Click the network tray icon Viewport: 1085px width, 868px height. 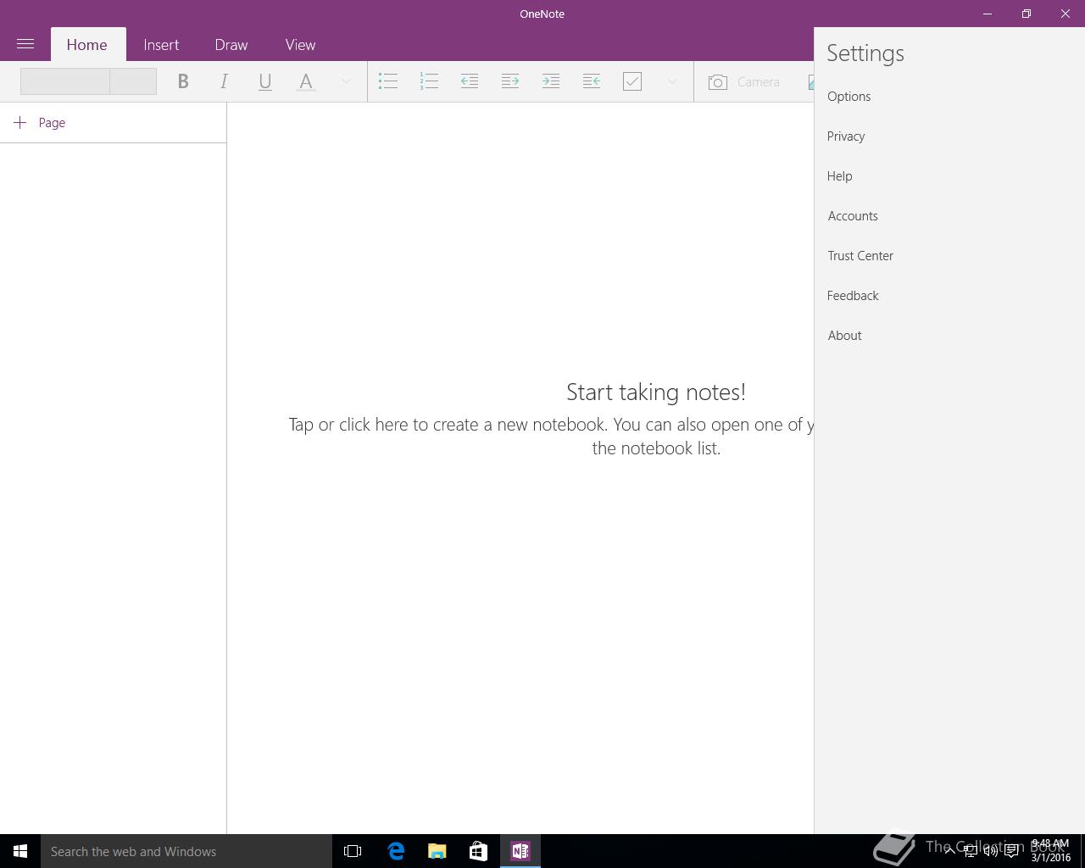pos(971,851)
